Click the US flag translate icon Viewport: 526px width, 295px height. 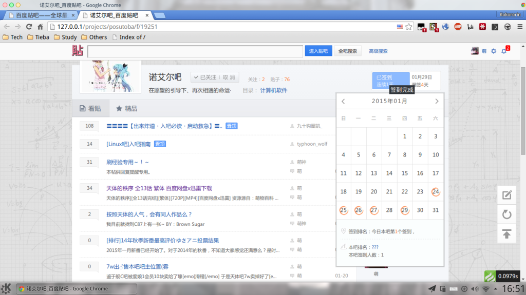(x=400, y=27)
